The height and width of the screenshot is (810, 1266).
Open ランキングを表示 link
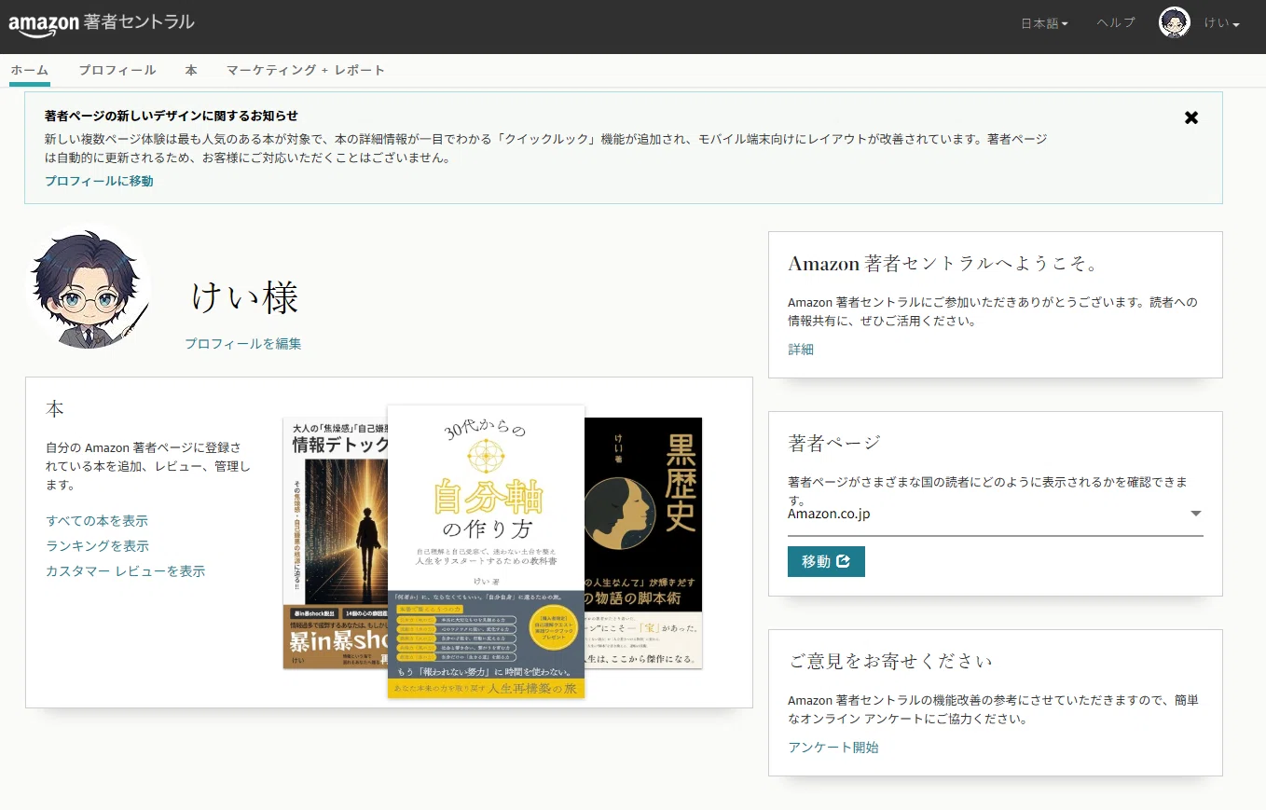click(x=97, y=545)
